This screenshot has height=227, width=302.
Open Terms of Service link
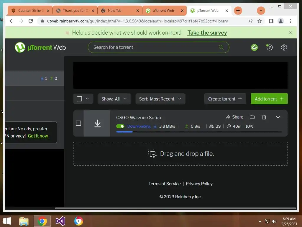pos(165,184)
